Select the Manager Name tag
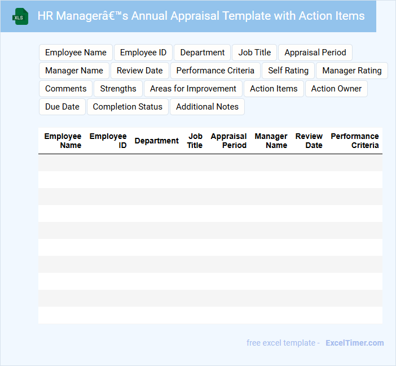This screenshot has width=396, height=366. [x=74, y=71]
